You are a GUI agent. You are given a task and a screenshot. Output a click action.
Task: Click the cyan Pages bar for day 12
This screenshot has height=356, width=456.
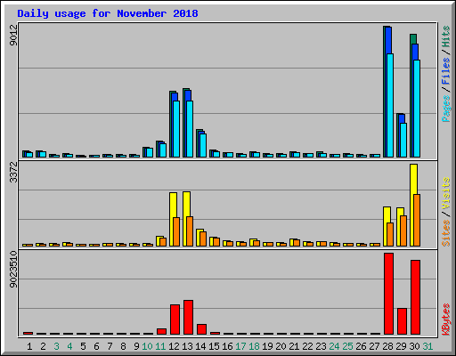coord(176,129)
